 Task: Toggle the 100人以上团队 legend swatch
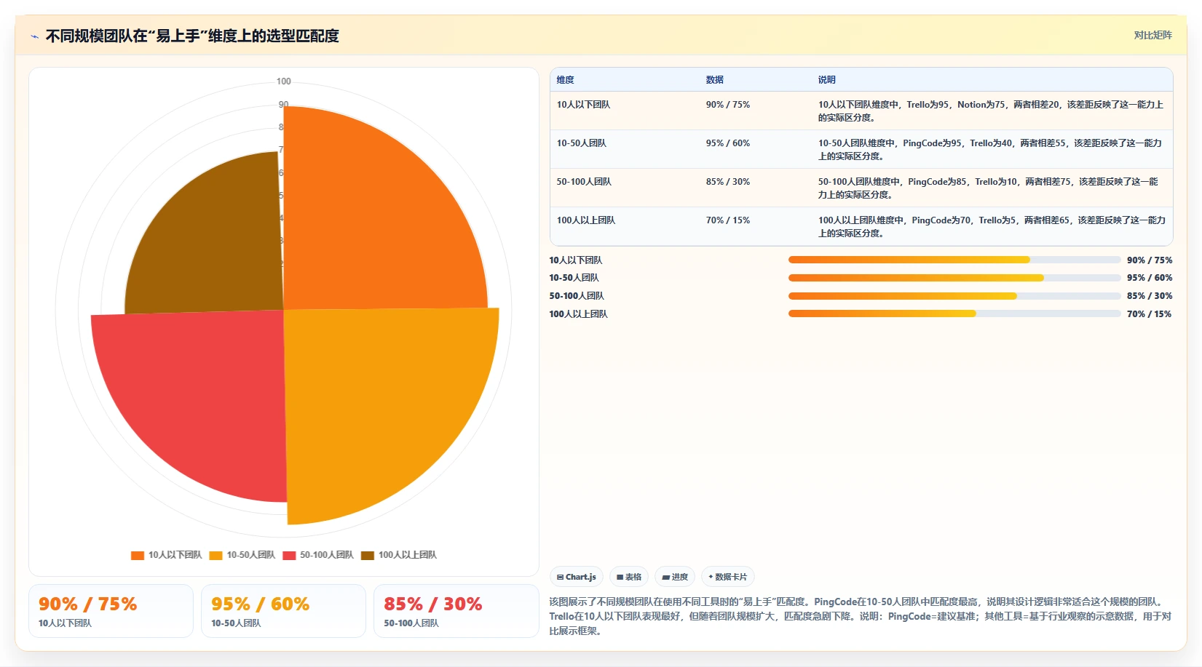(x=368, y=556)
